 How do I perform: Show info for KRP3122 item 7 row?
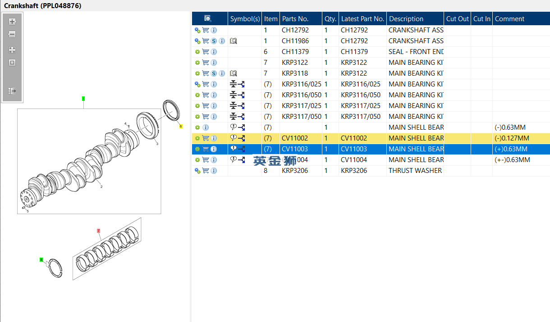pos(214,63)
